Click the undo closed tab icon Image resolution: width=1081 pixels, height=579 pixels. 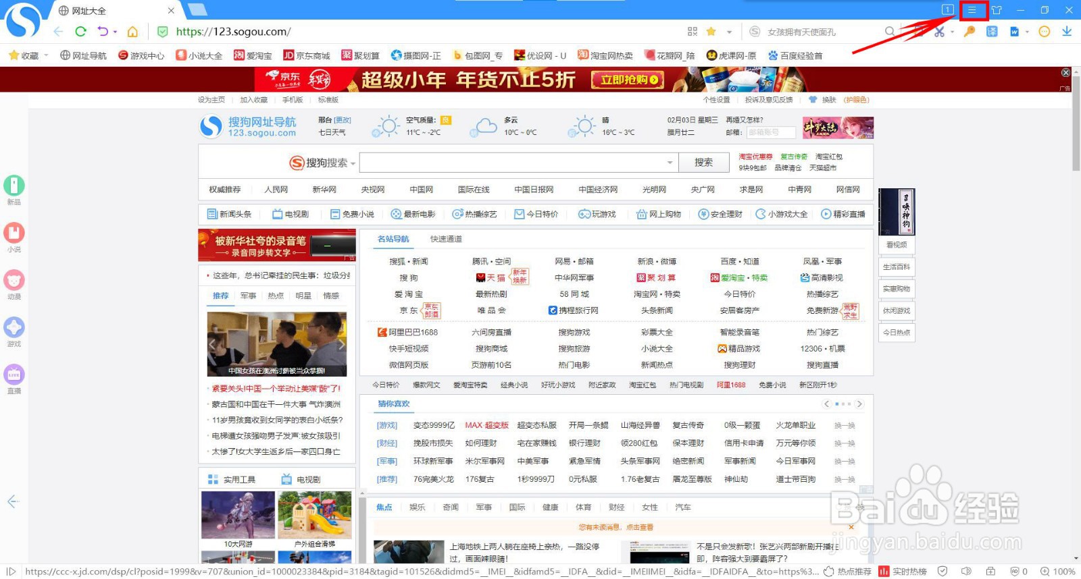(103, 32)
